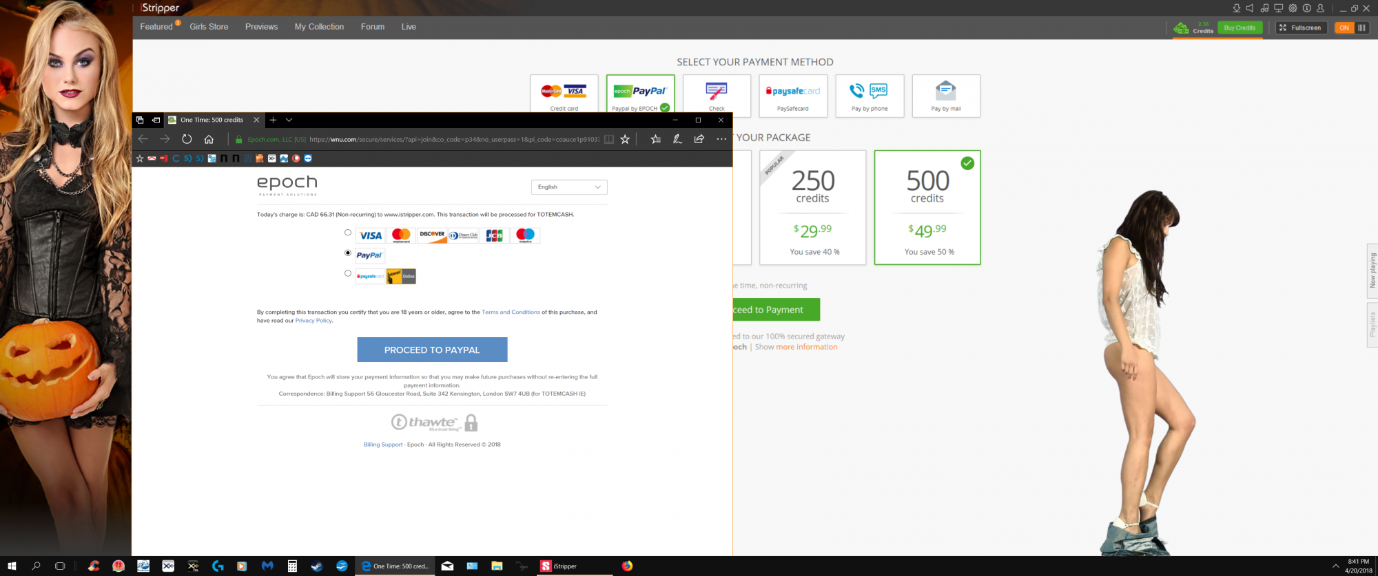Open a new browser tab
The height and width of the screenshot is (576, 1378).
tap(273, 120)
